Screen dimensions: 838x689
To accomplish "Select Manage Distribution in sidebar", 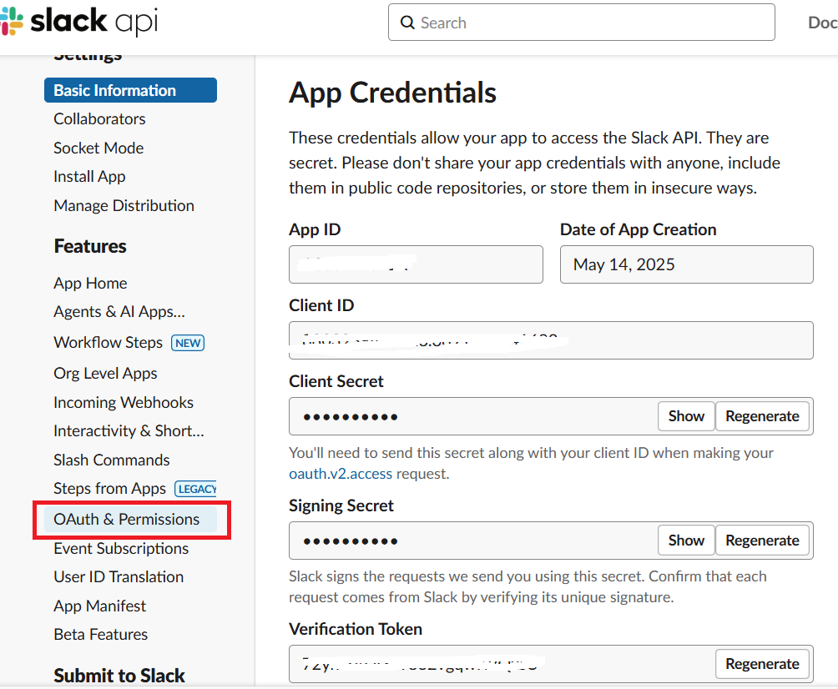I will click(x=124, y=206).
